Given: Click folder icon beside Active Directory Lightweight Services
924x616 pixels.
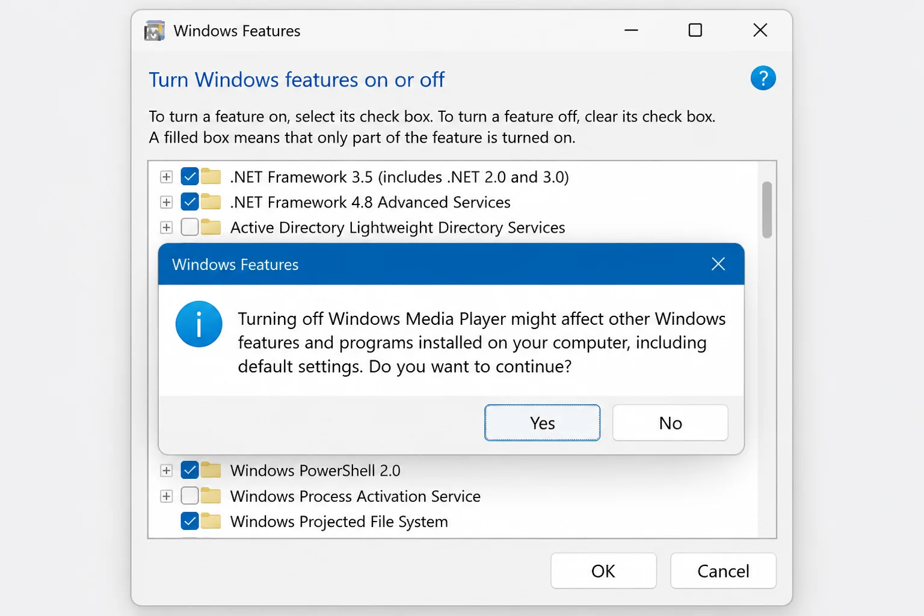Looking at the screenshot, I should [211, 227].
